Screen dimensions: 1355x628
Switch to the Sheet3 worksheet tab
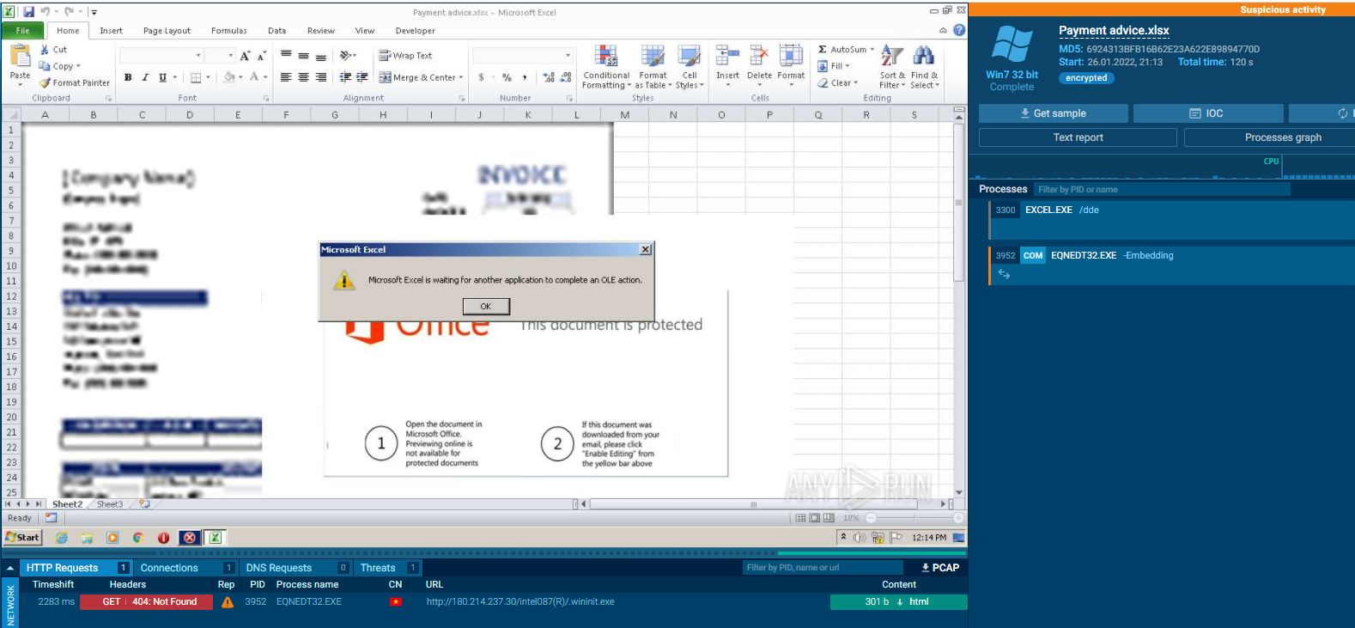[x=109, y=504]
